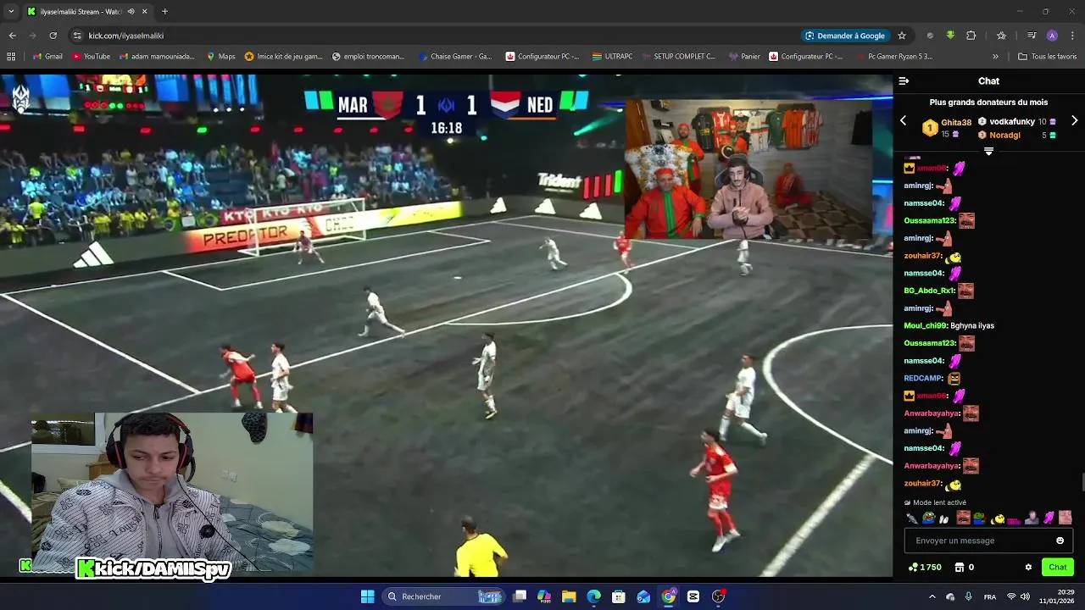The image size is (1085, 610).
Task: Open the tab search dropdown arrow
Action: 11,12
